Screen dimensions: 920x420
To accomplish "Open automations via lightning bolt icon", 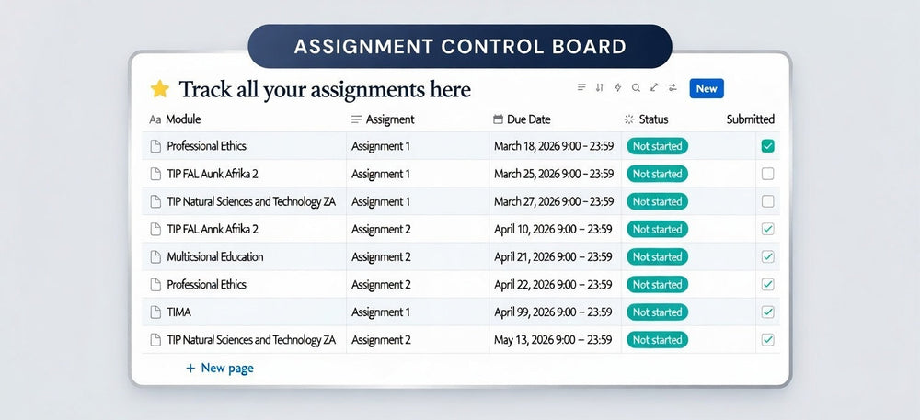I will point(617,88).
